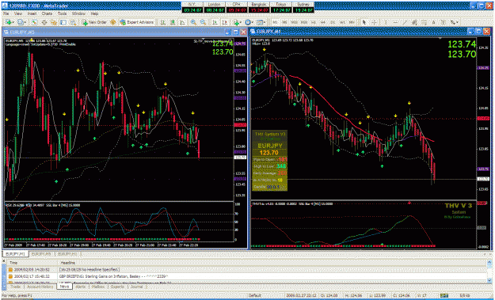Open the Mailbox terminal tab
495x300 pixels.
pyautogui.click(x=98, y=287)
